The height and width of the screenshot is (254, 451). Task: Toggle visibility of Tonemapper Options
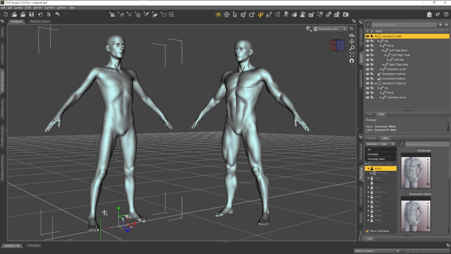367,74
